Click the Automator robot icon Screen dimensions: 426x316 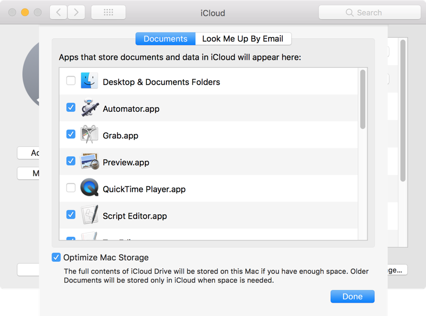click(x=89, y=109)
